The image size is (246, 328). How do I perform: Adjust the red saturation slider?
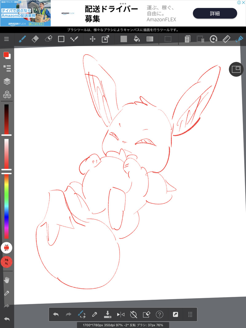(6, 154)
